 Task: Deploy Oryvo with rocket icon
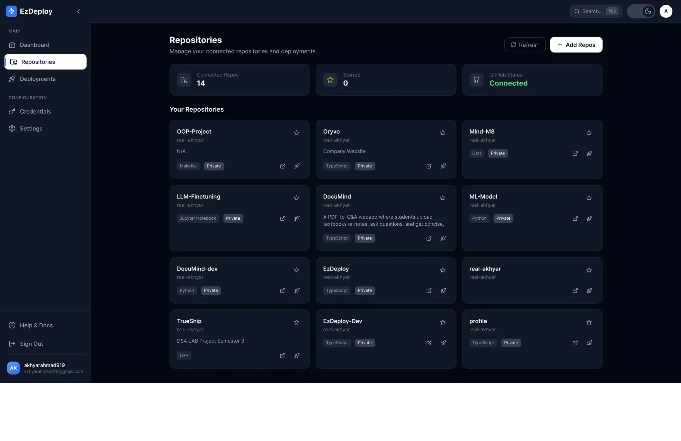click(x=443, y=166)
